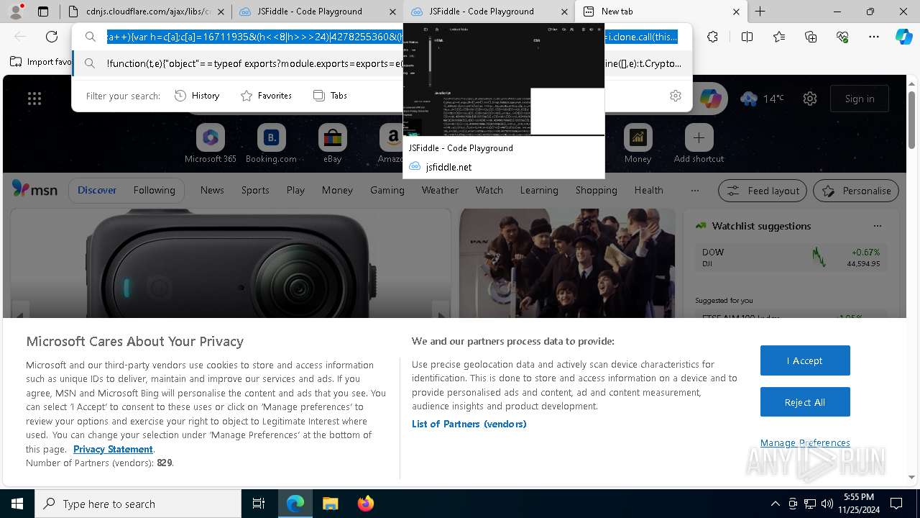The width and height of the screenshot is (920, 518).
Task: Click Reject All cookies button
Action: (x=805, y=402)
